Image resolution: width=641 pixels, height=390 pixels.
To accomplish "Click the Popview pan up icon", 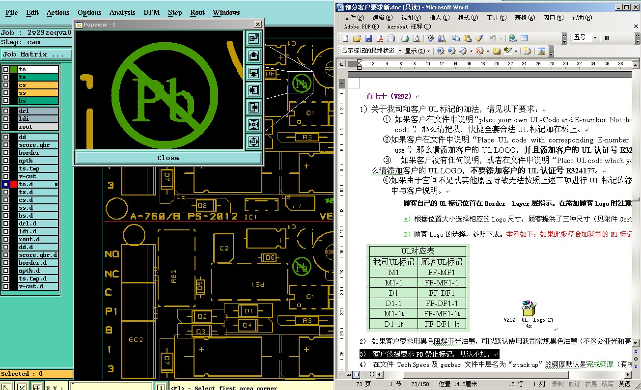I will point(253,56).
